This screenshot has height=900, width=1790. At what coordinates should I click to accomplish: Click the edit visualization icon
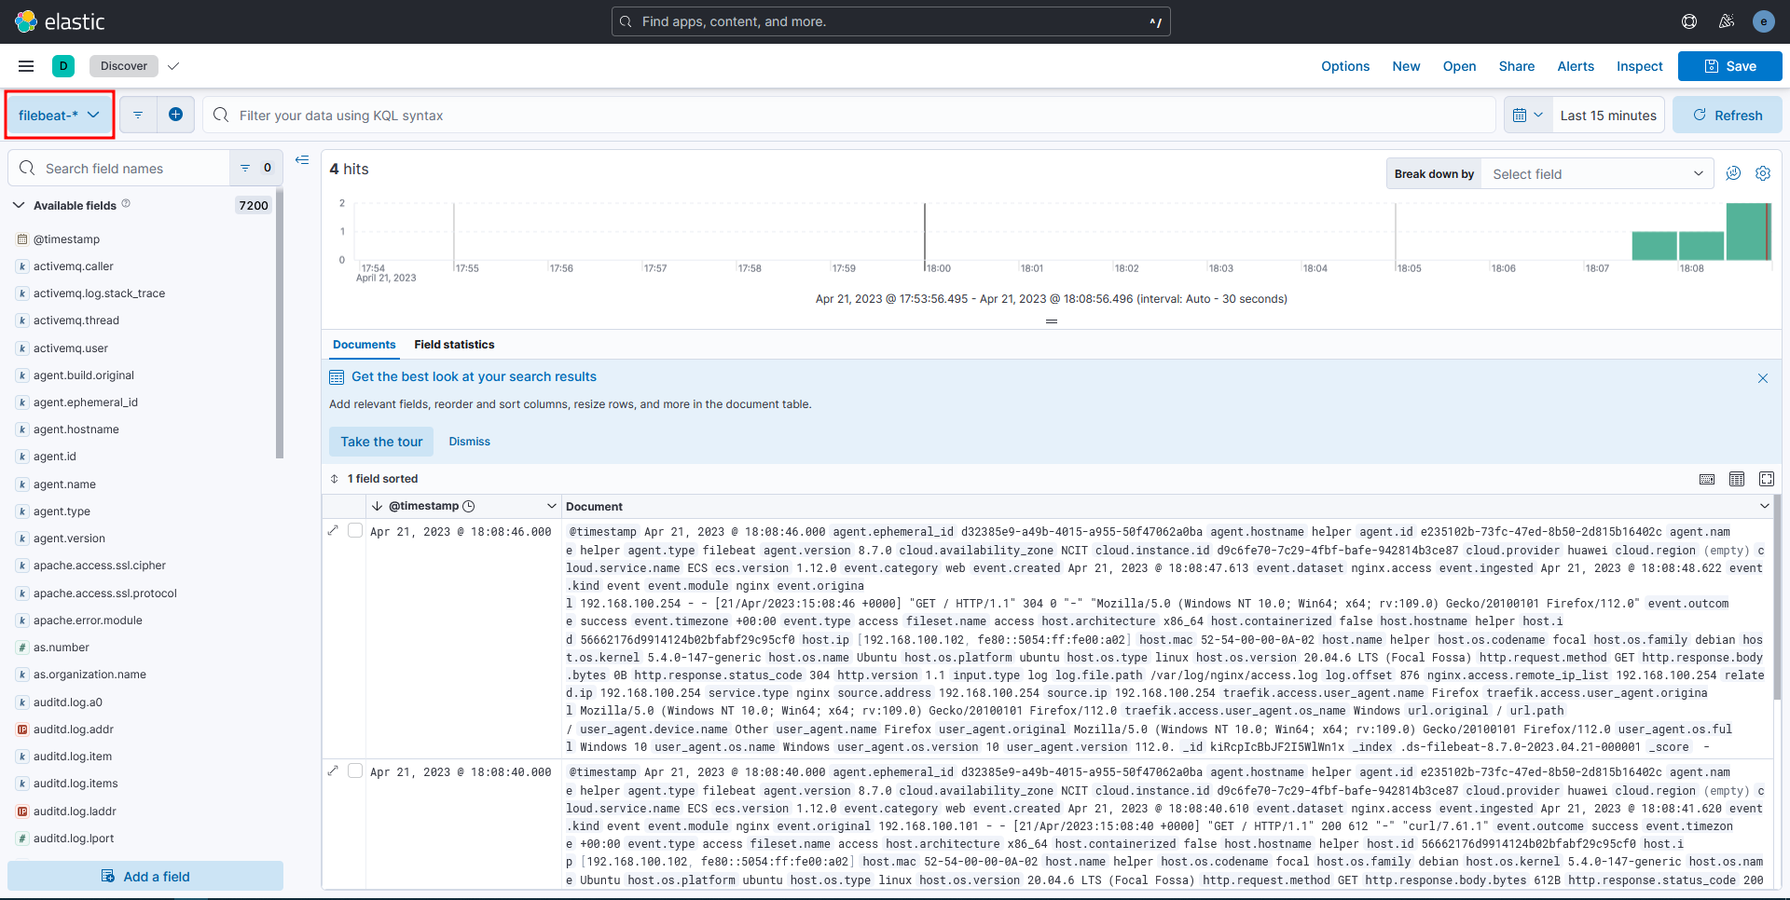click(x=1733, y=173)
